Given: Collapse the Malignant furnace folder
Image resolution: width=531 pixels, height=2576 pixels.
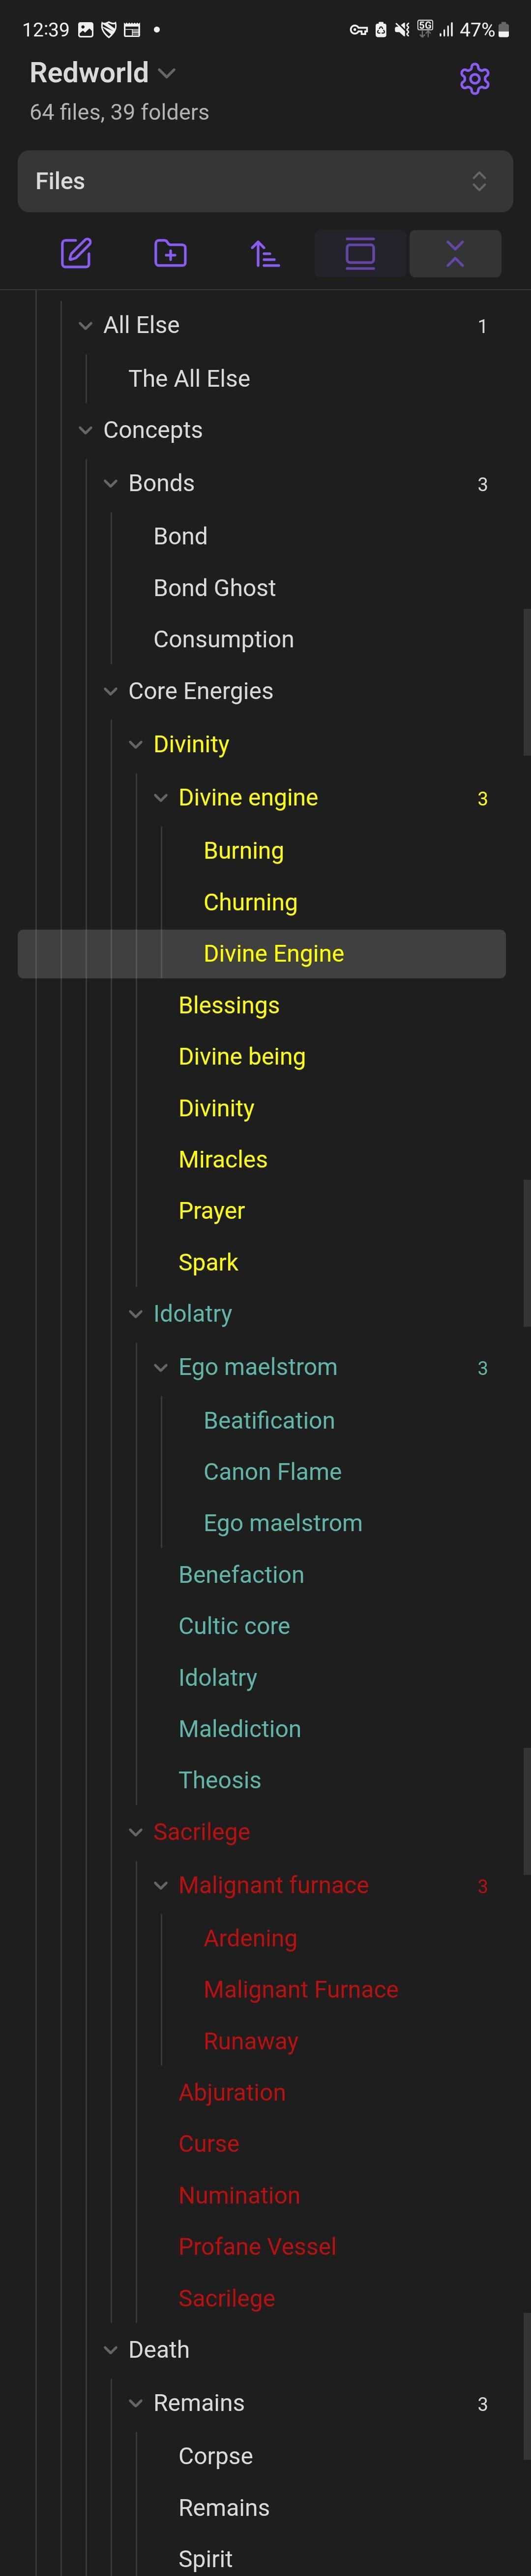Looking at the screenshot, I should pos(161,1885).
